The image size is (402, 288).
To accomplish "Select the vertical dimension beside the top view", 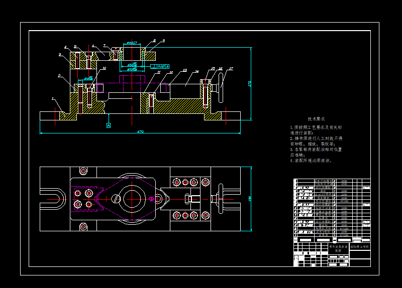I will (x=250, y=198).
